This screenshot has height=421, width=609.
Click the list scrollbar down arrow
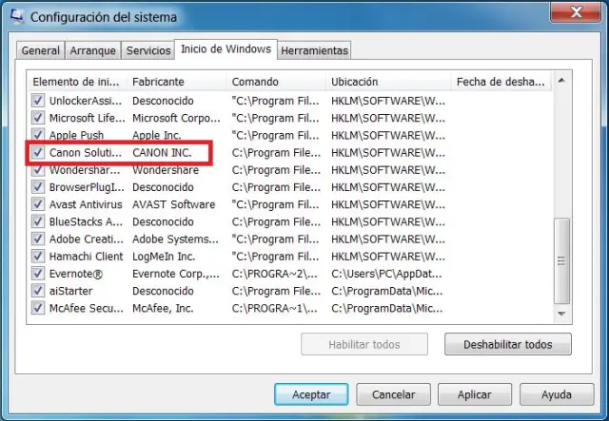coord(561,314)
